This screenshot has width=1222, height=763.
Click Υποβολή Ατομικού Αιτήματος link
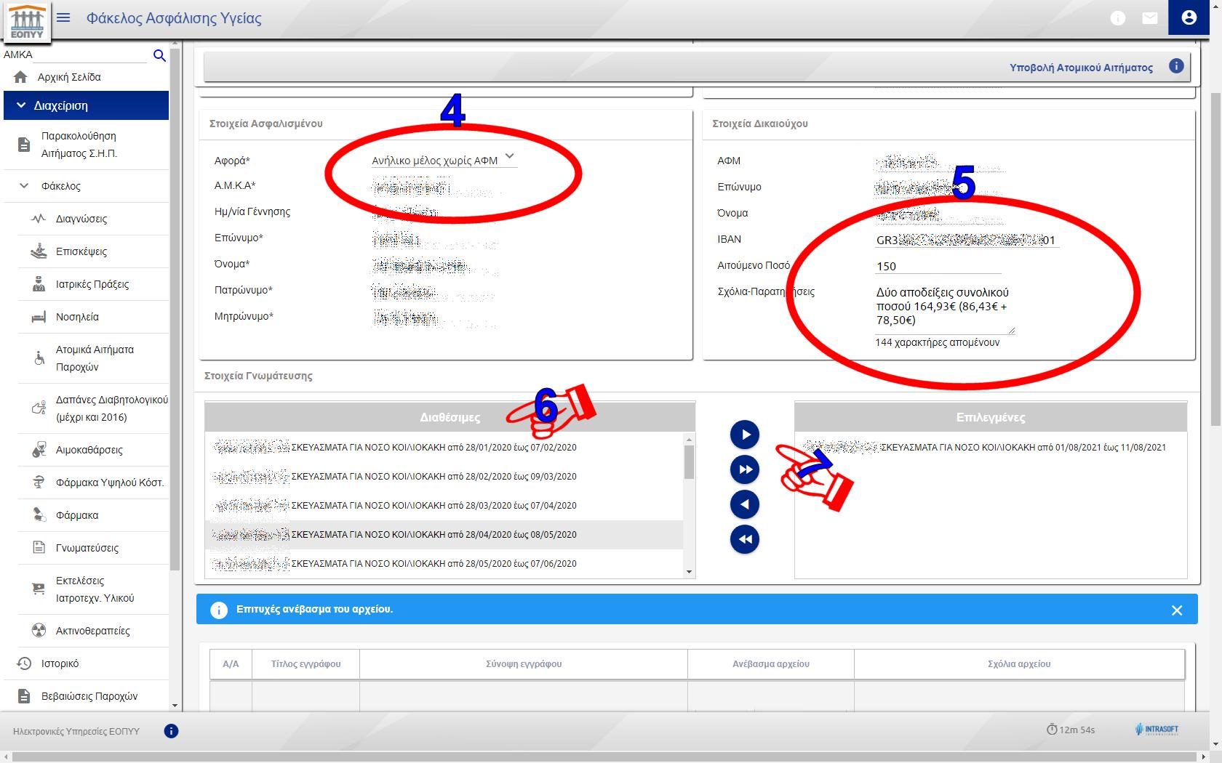pos(1081,68)
